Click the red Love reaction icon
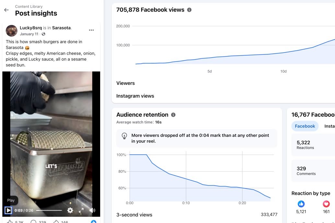This screenshot has height=223, width=335. click(326, 204)
